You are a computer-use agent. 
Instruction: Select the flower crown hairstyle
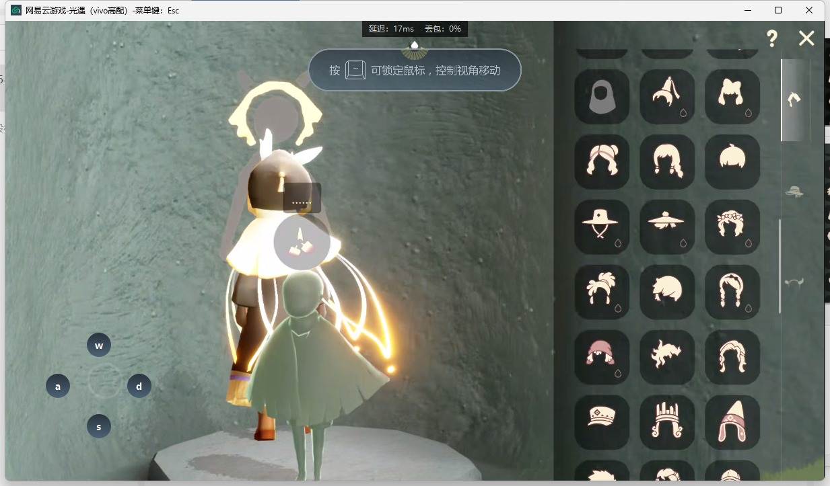click(732, 227)
